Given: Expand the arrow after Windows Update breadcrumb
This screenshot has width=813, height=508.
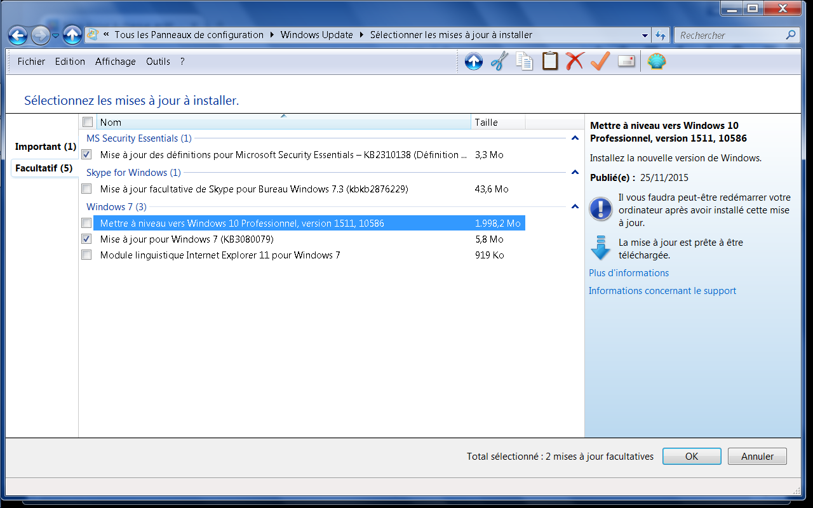Looking at the screenshot, I should [x=363, y=35].
